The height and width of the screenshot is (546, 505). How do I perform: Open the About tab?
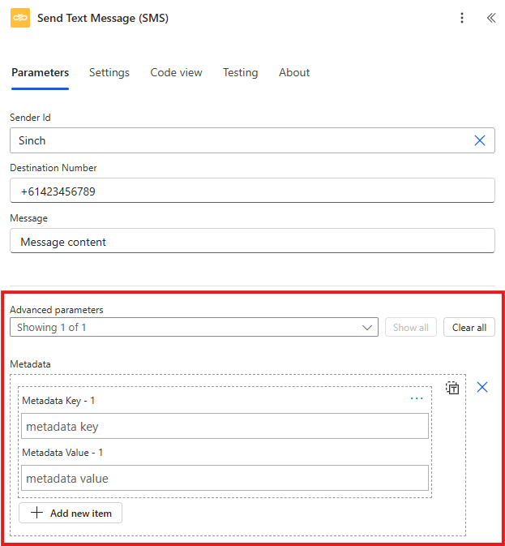pyautogui.click(x=294, y=72)
